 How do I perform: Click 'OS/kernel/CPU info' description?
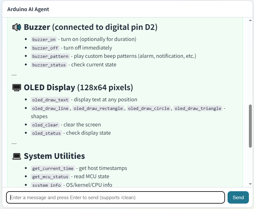click(89, 185)
